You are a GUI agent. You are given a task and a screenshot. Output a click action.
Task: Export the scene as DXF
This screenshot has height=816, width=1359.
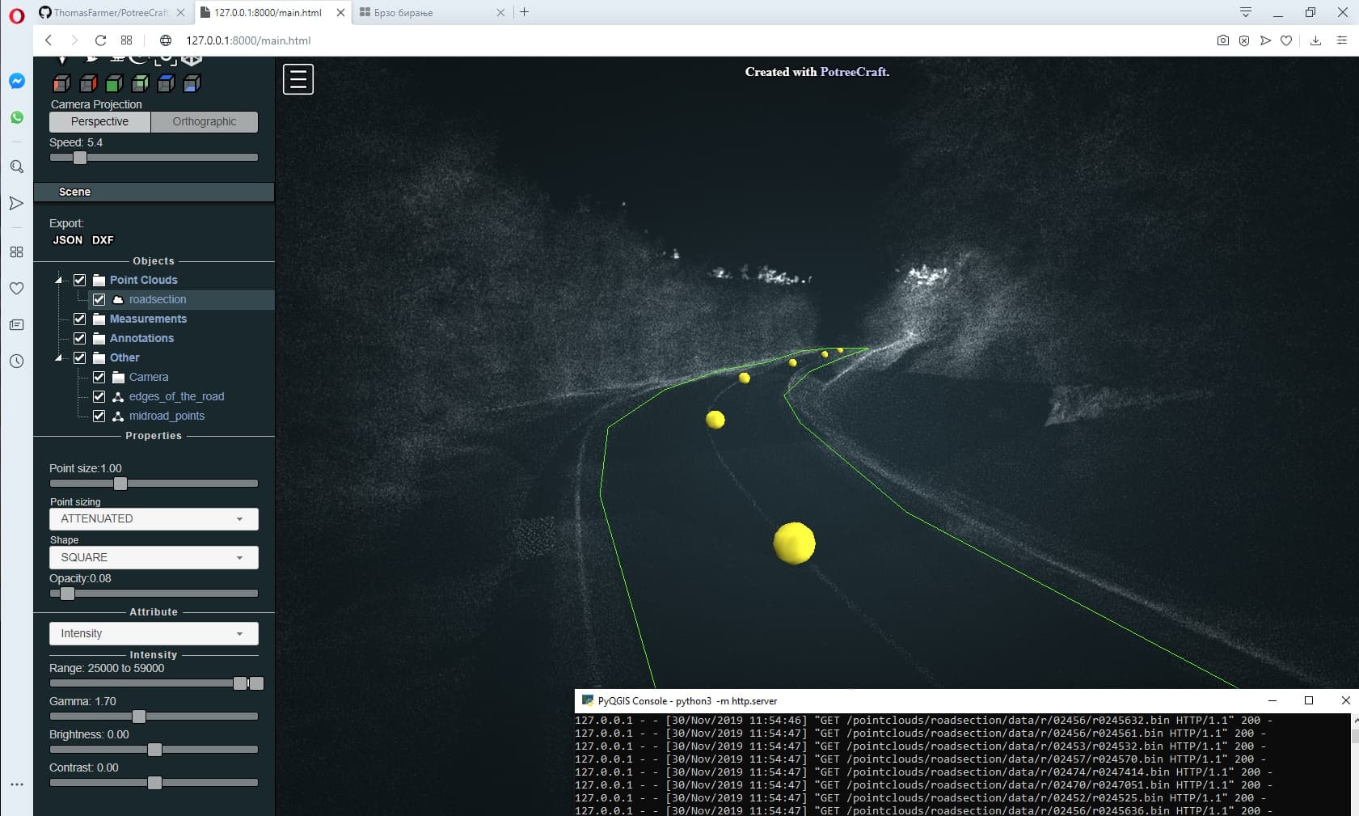tap(102, 239)
